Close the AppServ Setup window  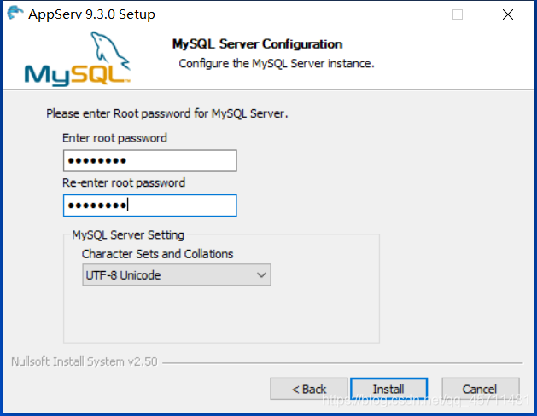pos(508,14)
